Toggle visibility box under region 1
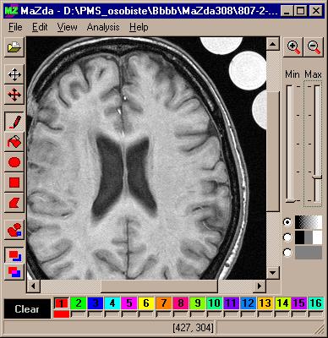The image size is (328, 338). click(62, 314)
